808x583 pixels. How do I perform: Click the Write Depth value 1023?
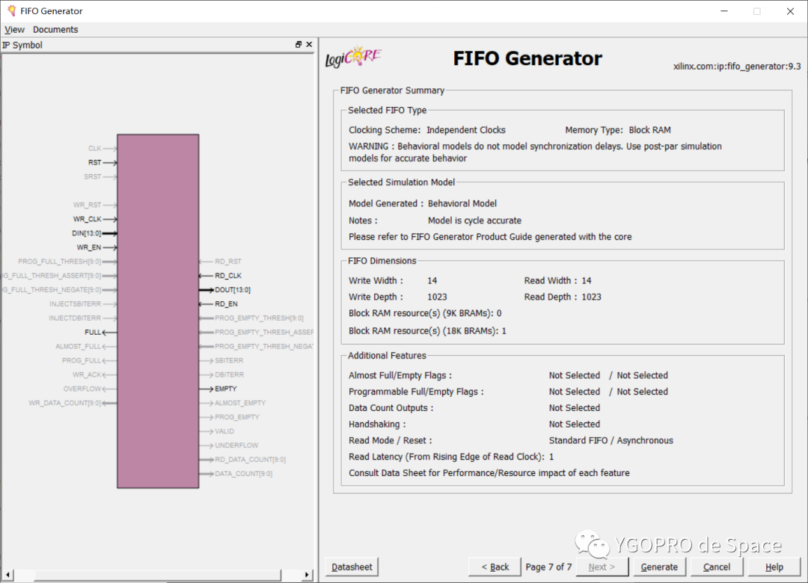pyautogui.click(x=437, y=297)
